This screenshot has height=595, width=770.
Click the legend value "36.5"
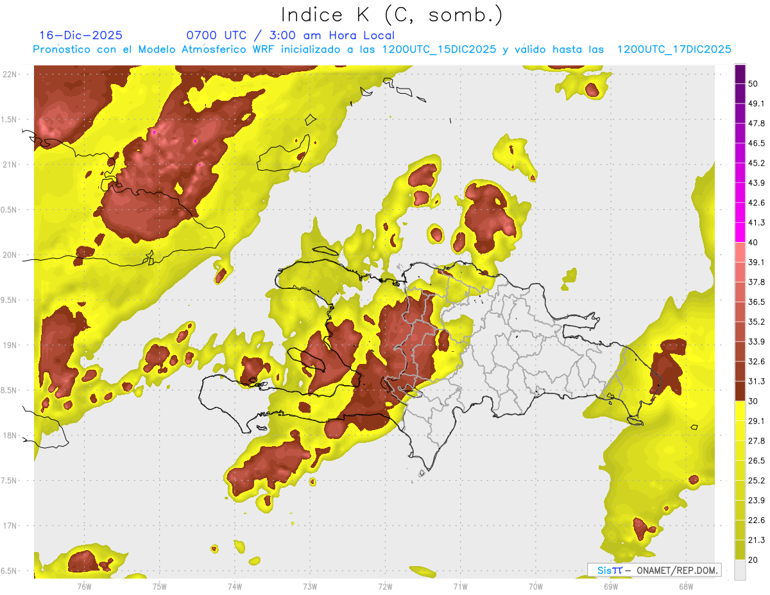coord(757,302)
